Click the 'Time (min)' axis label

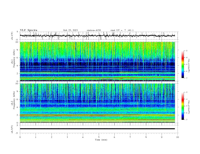tap(101, 140)
